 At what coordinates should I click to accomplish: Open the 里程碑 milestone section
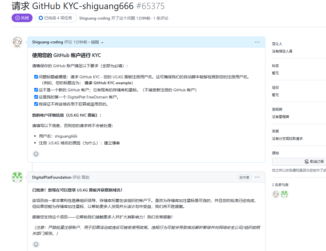277,109
